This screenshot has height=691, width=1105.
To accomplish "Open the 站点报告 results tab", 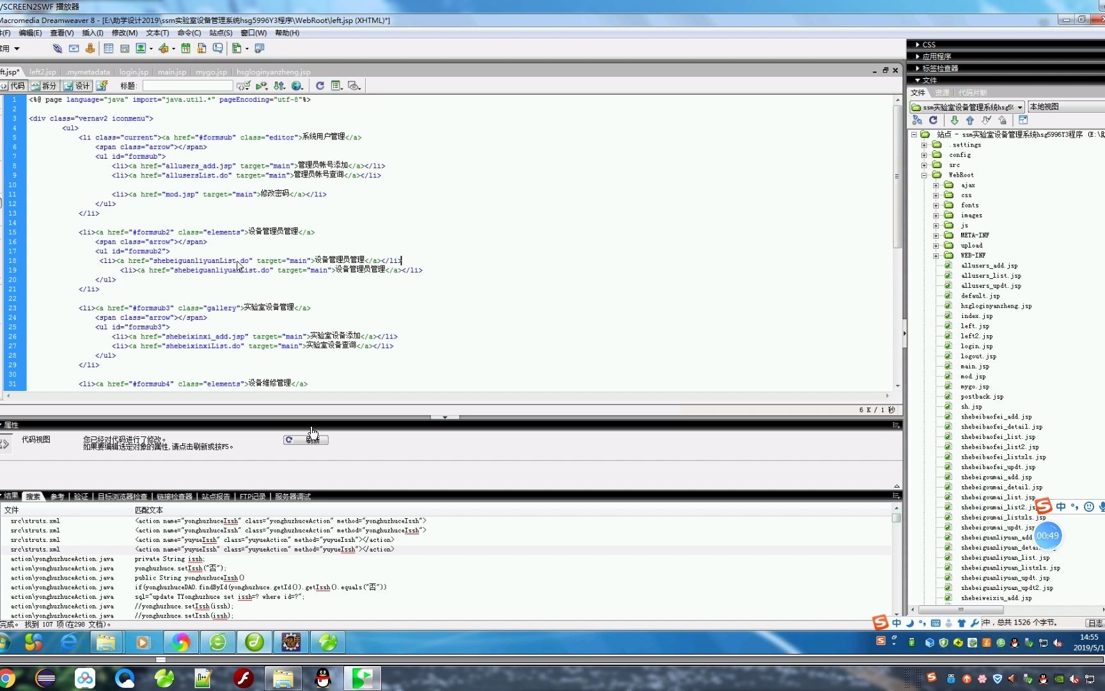I will click(x=216, y=496).
